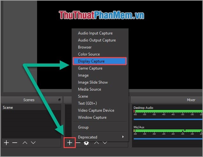This screenshot has height=157, width=203.
Task: Select Media Source from menu
Action: coord(100,89)
